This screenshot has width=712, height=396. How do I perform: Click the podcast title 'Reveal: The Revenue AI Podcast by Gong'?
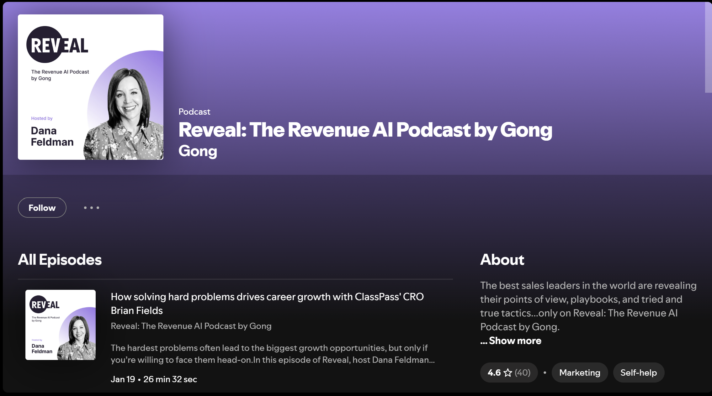[x=365, y=130]
